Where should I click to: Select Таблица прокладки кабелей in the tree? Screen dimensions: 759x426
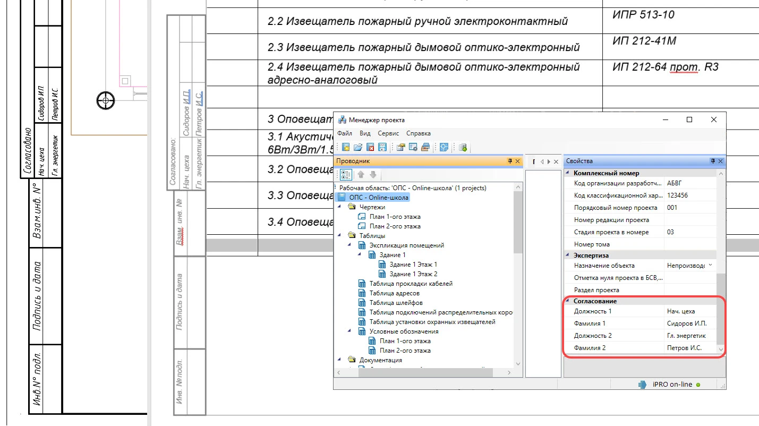(x=411, y=284)
